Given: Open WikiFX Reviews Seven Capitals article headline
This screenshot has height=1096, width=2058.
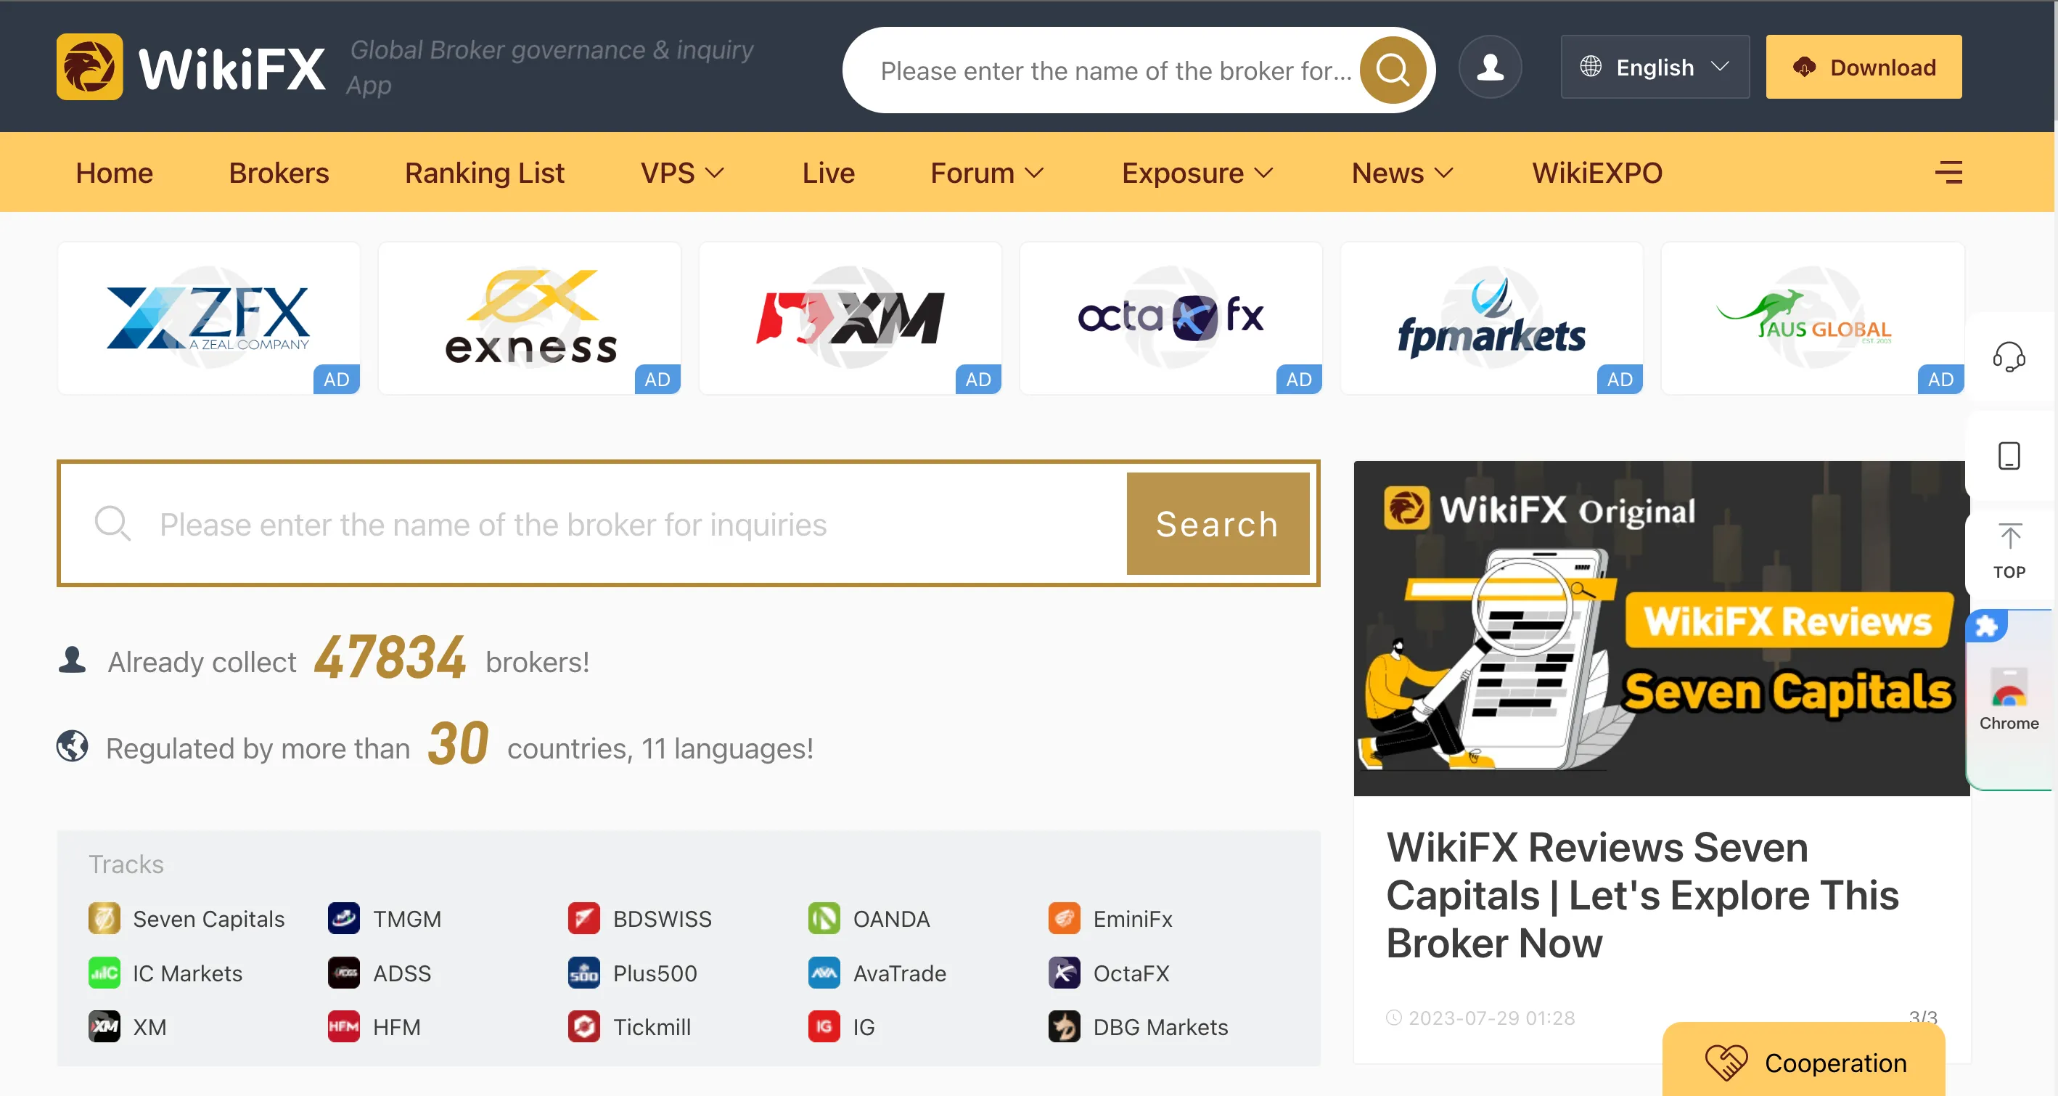Looking at the screenshot, I should click(x=1643, y=895).
